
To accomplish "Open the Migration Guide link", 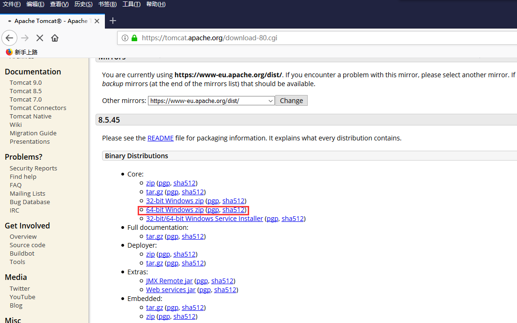I will point(33,133).
